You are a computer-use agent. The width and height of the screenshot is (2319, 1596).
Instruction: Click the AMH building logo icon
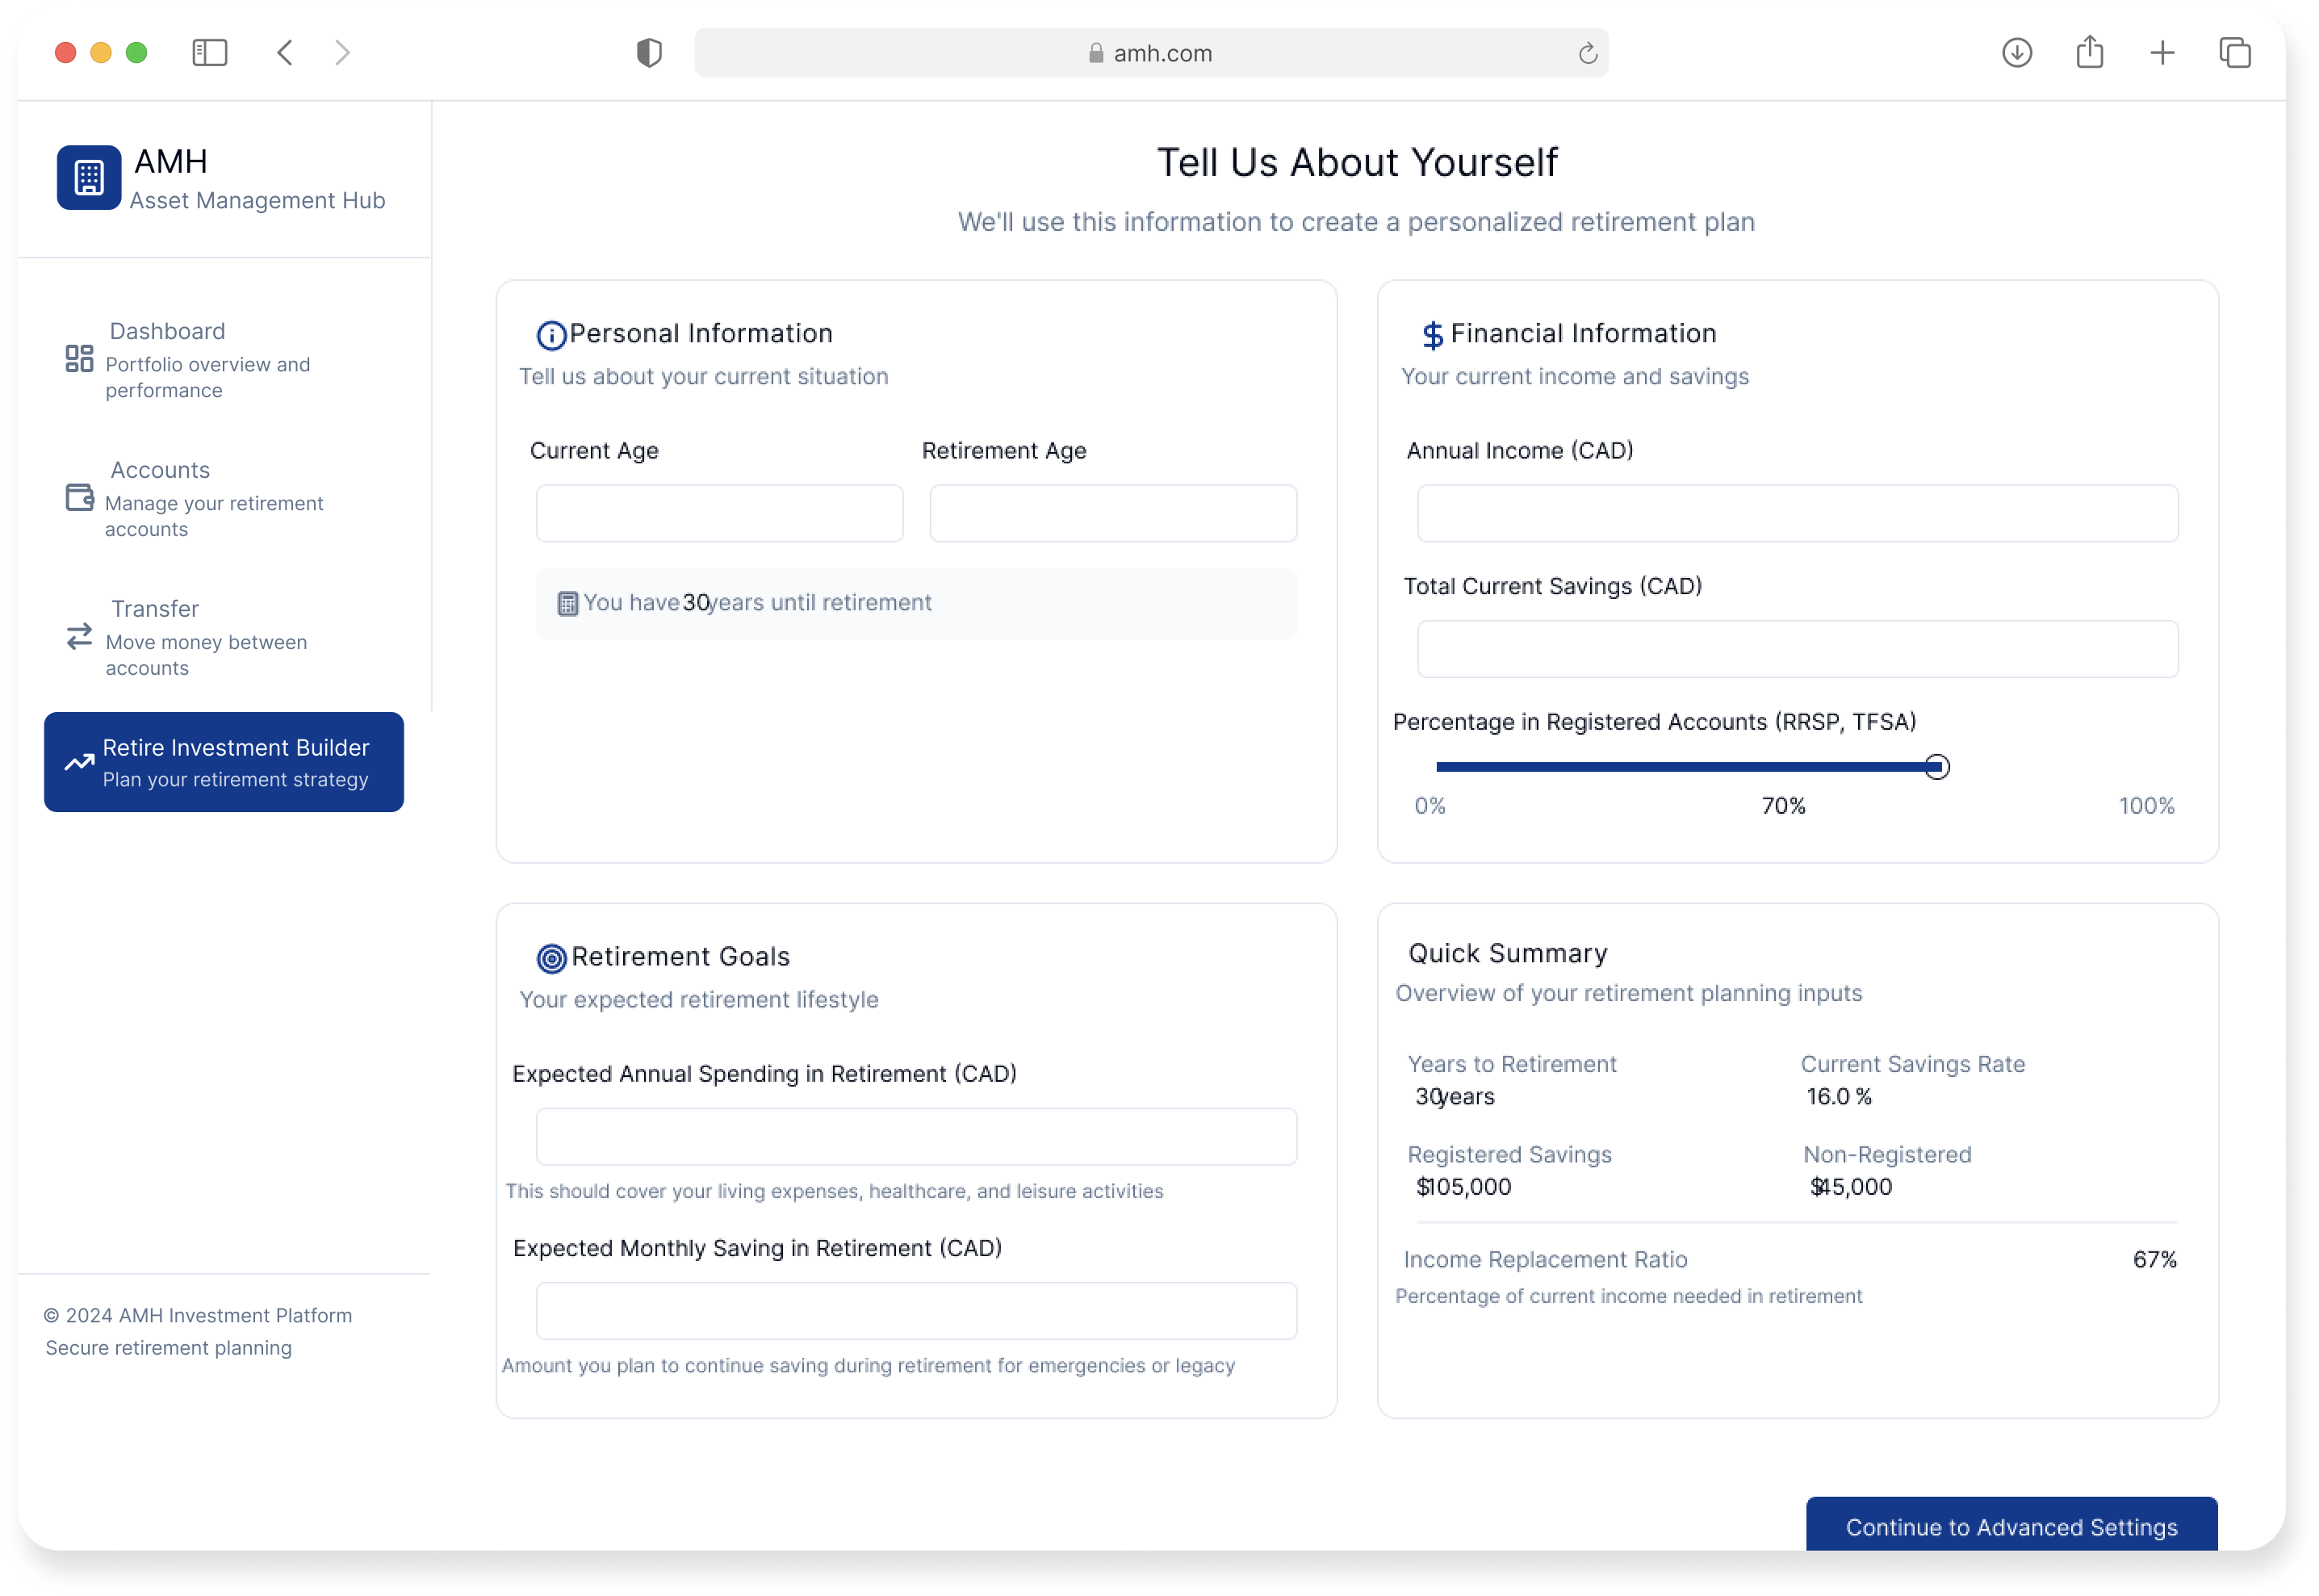(x=89, y=178)
